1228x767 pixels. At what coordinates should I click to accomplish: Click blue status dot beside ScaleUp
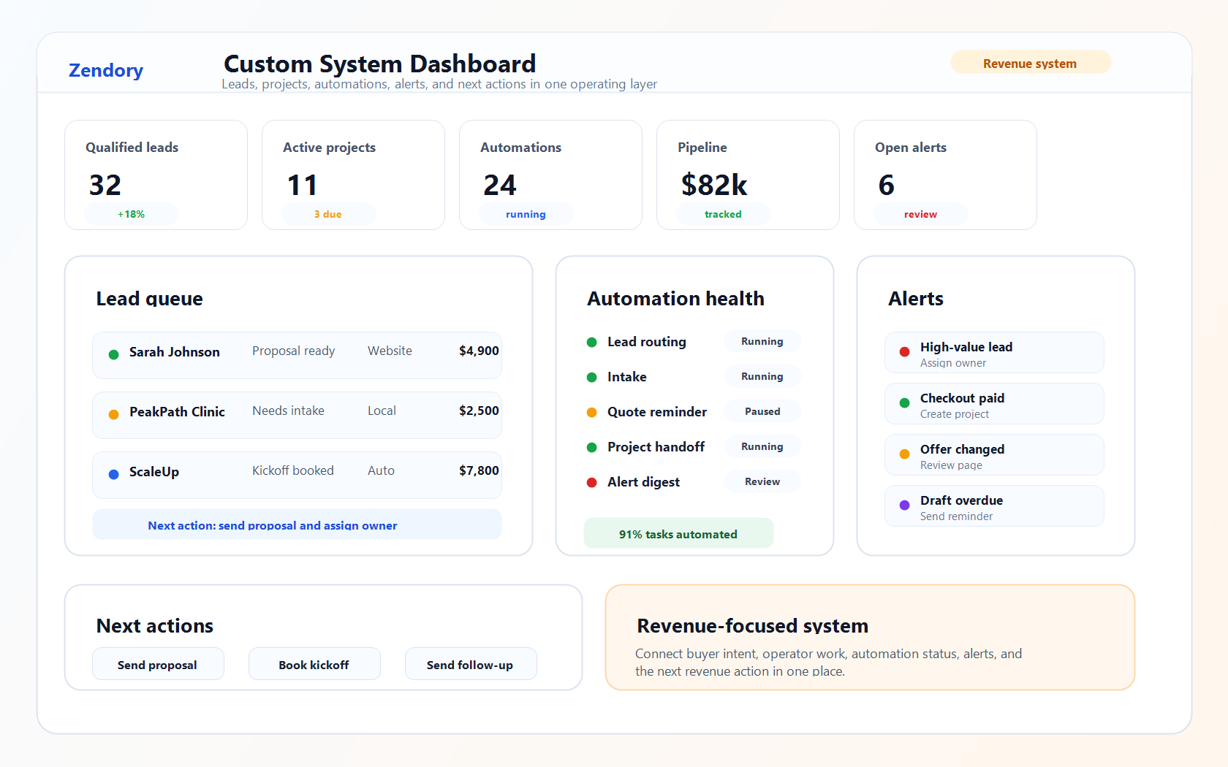pos(113,474)
